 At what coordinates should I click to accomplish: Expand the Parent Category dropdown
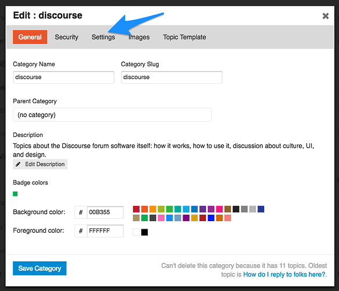(x=112, y=115)
